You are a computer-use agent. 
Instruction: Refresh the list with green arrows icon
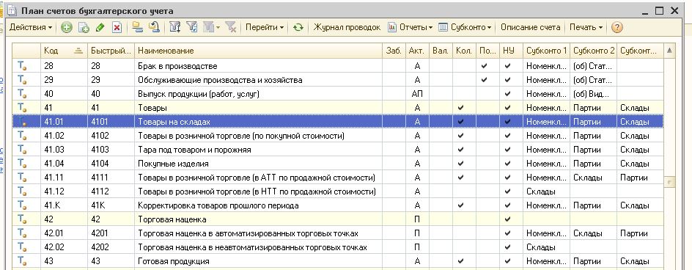pyautogui.click(x=298, y=27)
